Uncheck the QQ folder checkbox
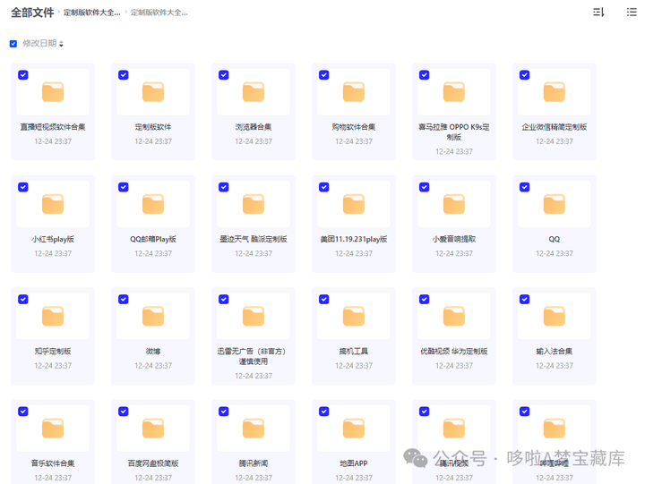 [x=524, y=187]
